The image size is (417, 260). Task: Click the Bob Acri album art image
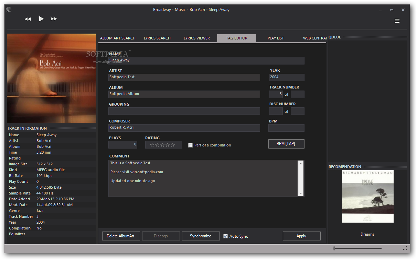pyautogui.click(x=52, y=78)
